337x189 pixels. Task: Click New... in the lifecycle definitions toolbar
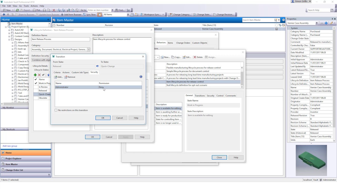[165, 57]
